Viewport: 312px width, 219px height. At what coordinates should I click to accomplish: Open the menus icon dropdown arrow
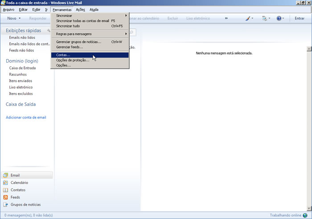269,18
